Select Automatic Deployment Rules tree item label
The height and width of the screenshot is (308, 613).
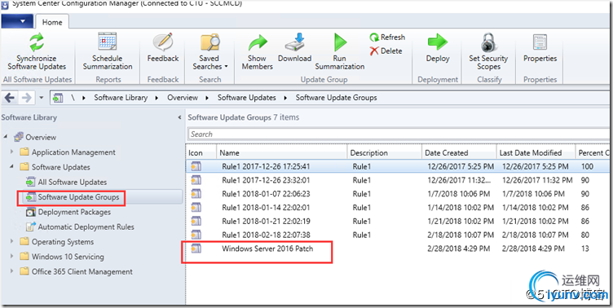click(x=86, y=227)
